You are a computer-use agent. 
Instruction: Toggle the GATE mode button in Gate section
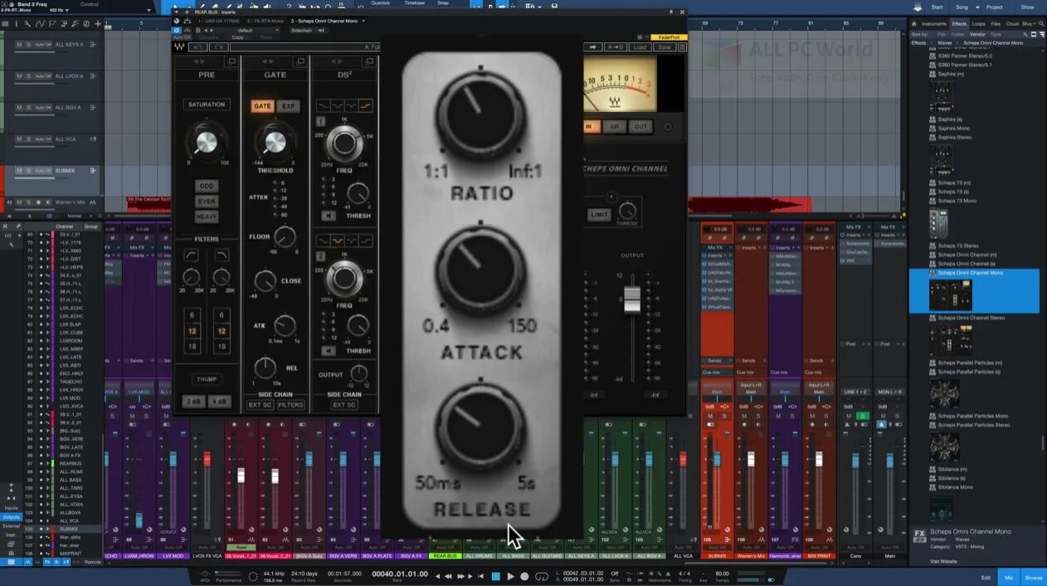tap(263, 106)
